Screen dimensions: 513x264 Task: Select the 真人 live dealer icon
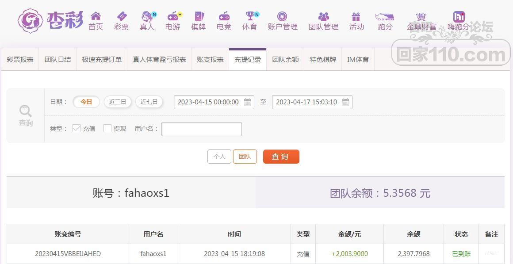pyautogui.click(x=147, y=17)
